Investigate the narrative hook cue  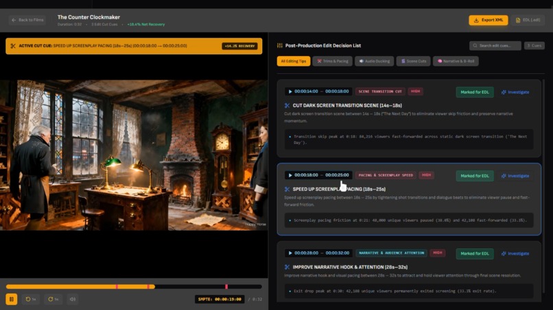[x=515, y=254]
